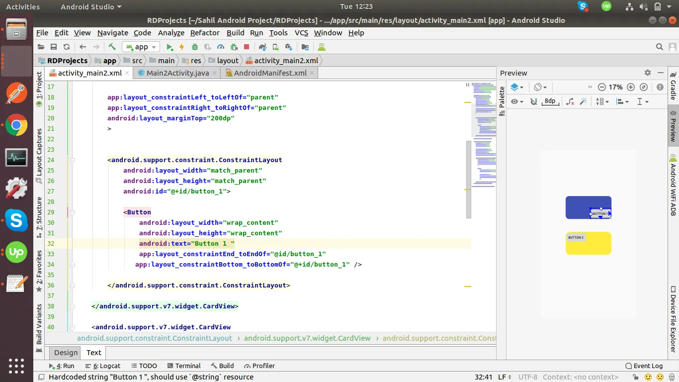The width and height of the screenshot is (679, 382).
Task: Switch to the Design editor tab
Action: [66, 353]
